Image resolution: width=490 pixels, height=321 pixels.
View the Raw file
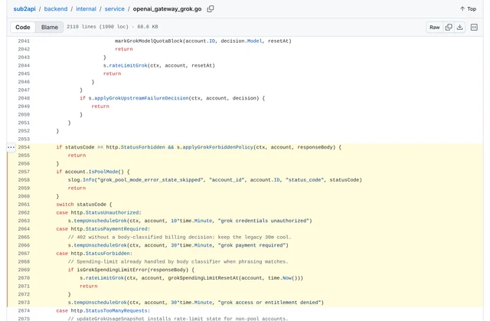434,27
